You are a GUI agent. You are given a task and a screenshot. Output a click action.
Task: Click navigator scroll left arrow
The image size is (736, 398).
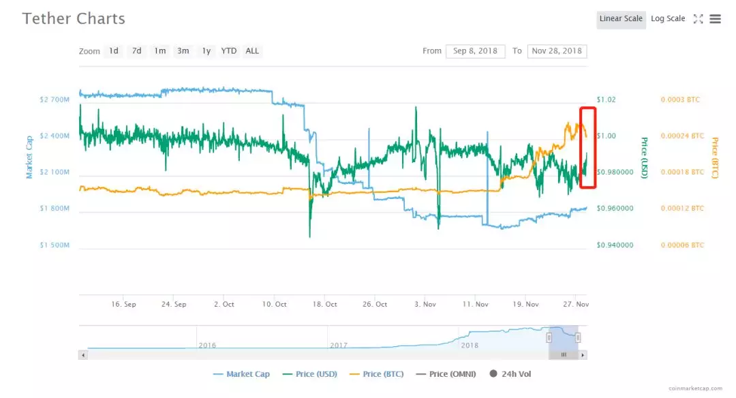click(83, 355)
